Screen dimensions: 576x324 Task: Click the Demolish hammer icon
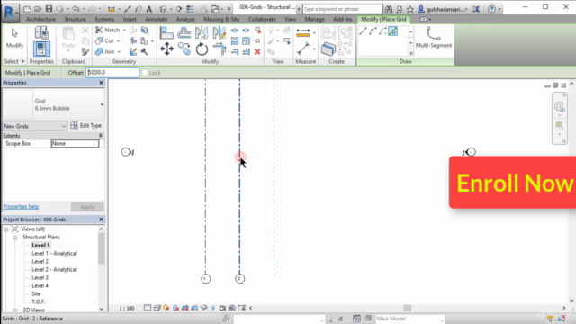(x=144, y=52)
